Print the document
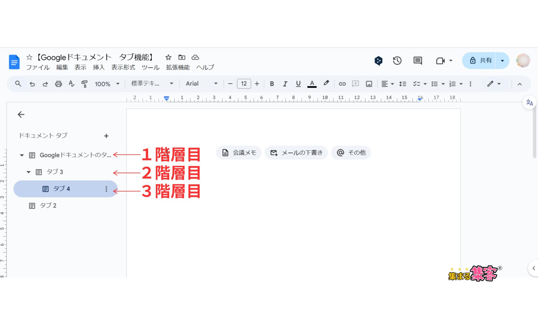The width and height of the screenshot is (538, 323). pyautogui.click(x=58, y=84)
